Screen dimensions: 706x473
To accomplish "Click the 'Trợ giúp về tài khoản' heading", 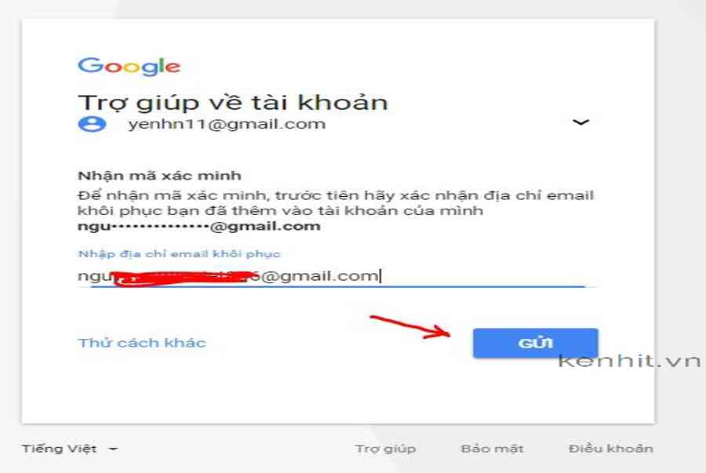I will tap(233, 102).
